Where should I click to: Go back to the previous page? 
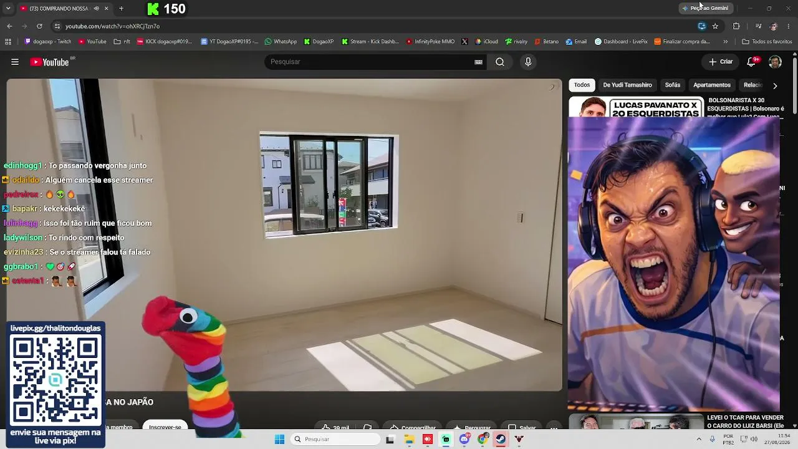pos(9,26)
